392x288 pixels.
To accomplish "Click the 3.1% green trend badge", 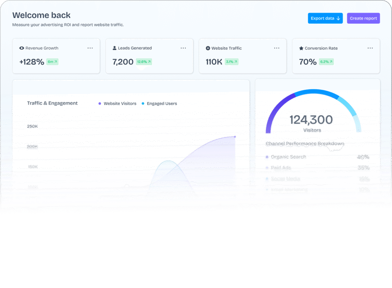I will 231,62.
